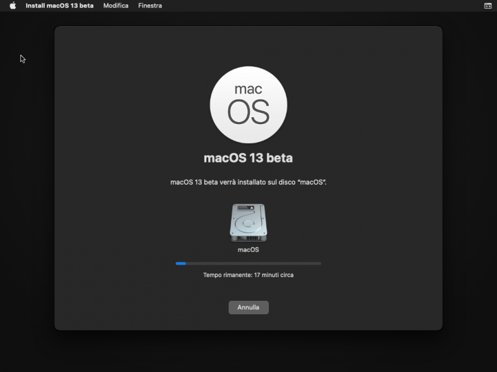Open the Finestra menu
Screen dimensions: 497x372
click(149, 6)
